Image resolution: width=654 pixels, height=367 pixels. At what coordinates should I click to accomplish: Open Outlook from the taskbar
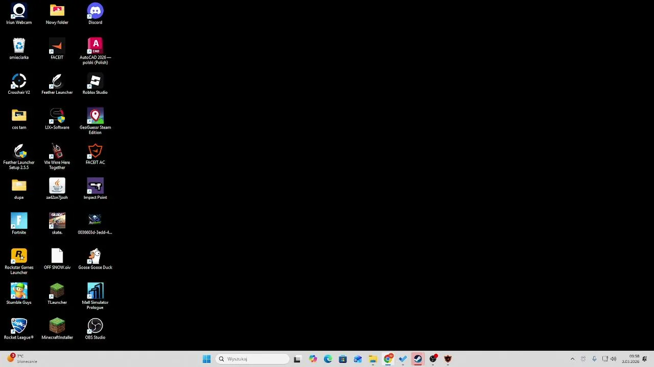[x=358, y=359]
